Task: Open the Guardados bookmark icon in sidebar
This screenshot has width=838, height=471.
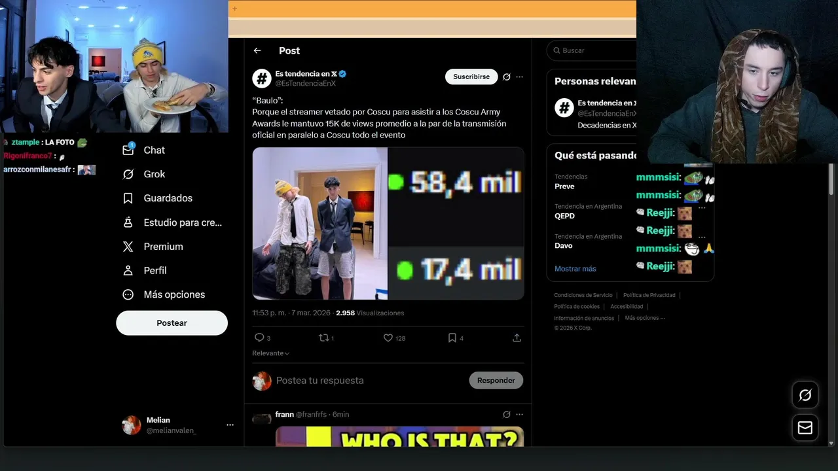Action: pyautogui.click(x=128, y=198)
